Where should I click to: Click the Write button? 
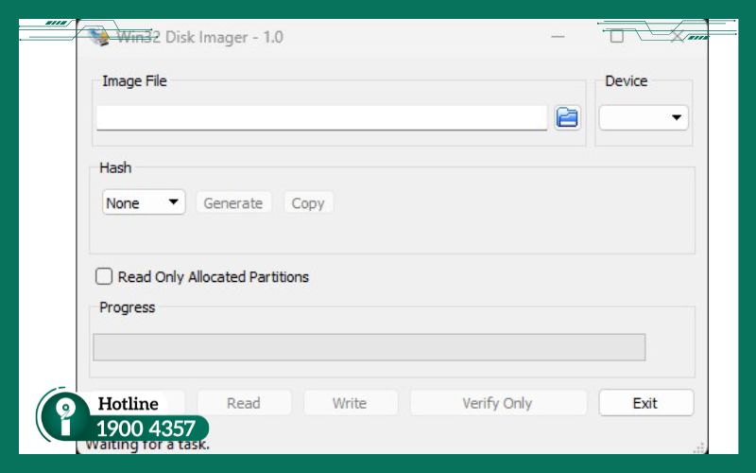point(350,403)
